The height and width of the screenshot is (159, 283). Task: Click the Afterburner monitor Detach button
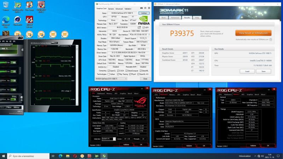click(x=54, y=43)
